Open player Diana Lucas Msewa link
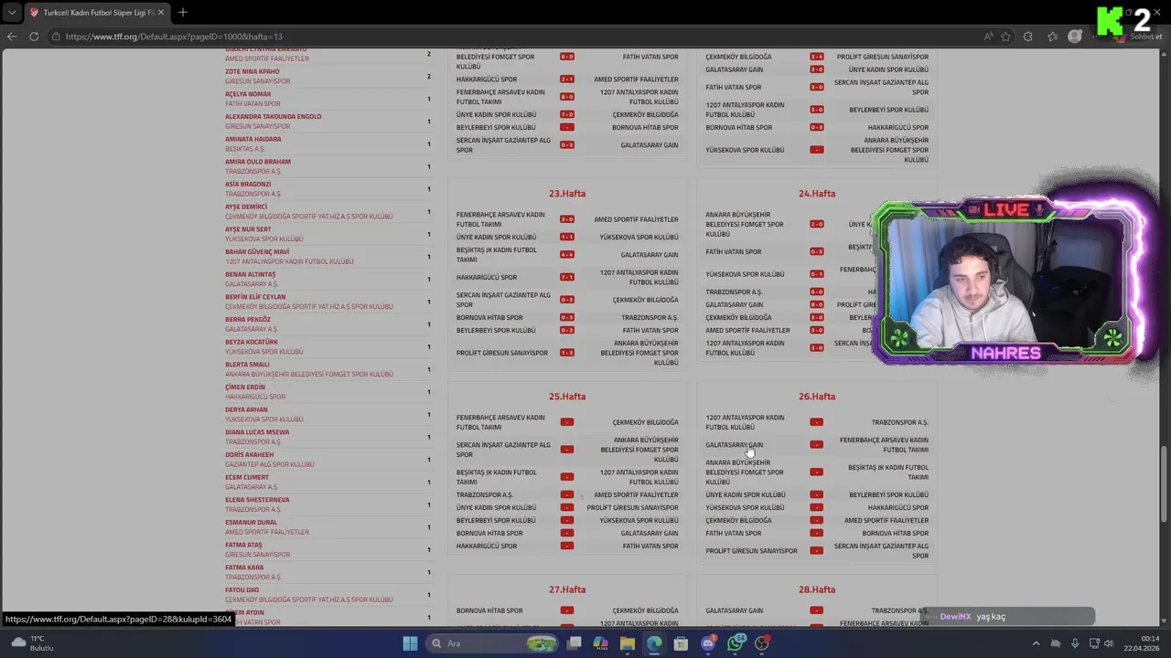Screen dimensions: 1171x658 [257, 432]
